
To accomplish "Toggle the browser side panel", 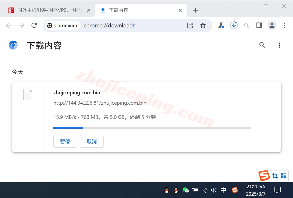I will [259, 25].
